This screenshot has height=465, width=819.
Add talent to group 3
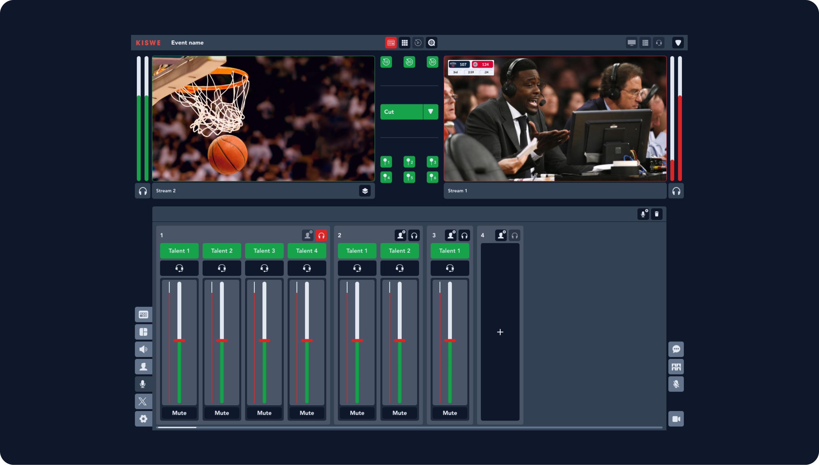point(451,236)
